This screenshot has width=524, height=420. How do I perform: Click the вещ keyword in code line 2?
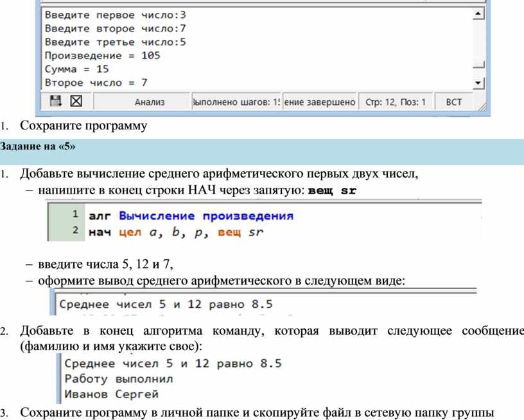pos(229,231)
